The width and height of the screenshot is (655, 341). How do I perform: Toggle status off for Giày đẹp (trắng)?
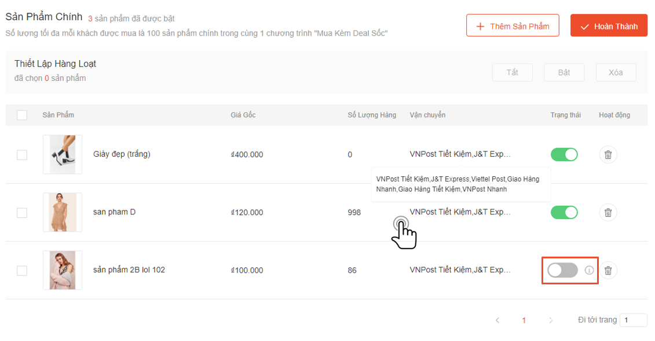[564, 154]
